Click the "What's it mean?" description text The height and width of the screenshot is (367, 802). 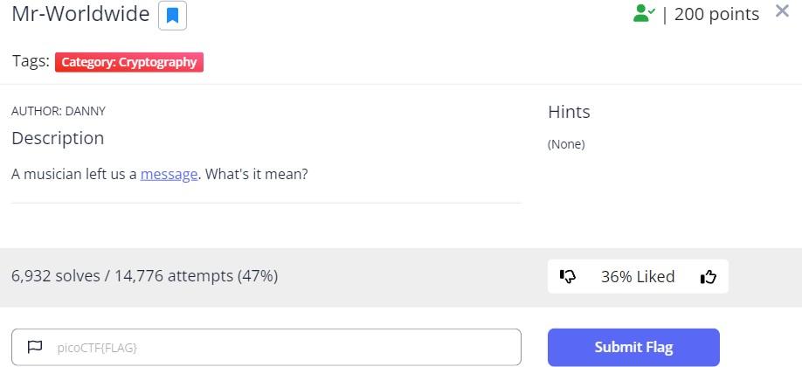click(x=256, y=174)
